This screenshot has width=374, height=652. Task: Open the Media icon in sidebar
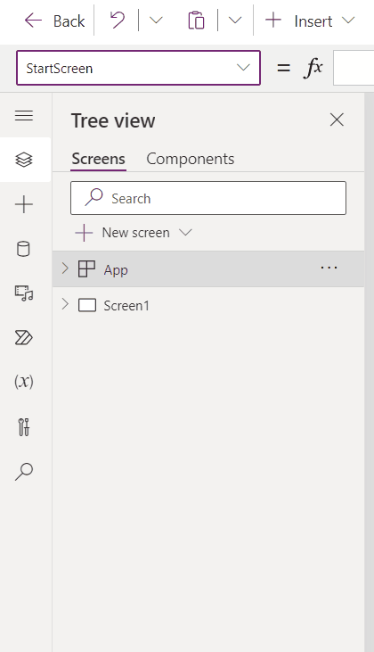point(24,293)
